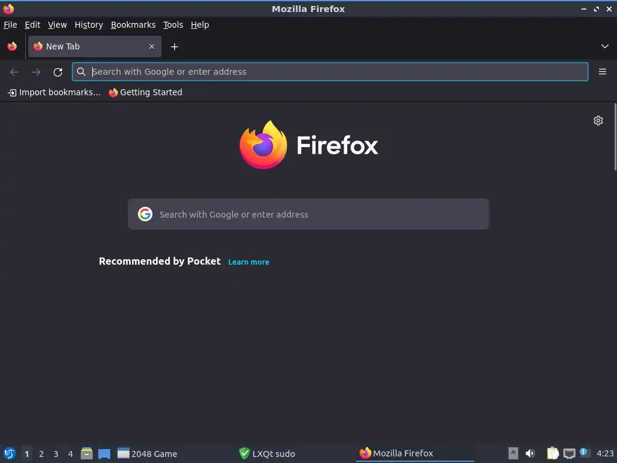Personalize new tab with gear icon
The height and width of the screenshot is (463, 617).
point(598,121)
